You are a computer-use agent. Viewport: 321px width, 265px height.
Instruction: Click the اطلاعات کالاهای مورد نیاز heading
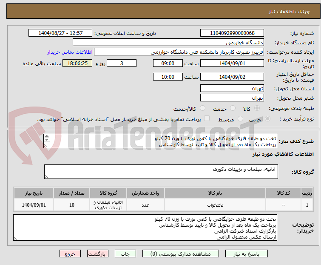(x=283, y=154)
